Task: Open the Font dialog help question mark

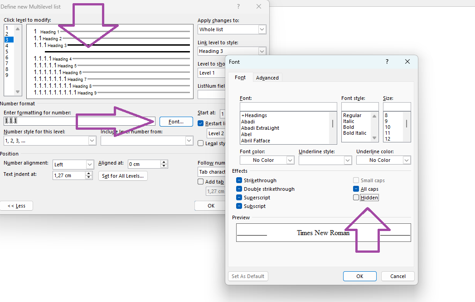Action: click(387, 61)
